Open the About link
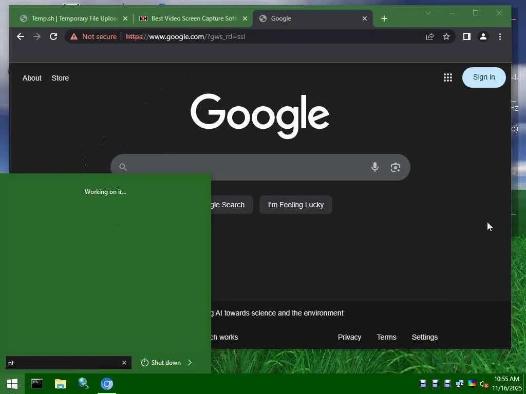 (32, 78)
